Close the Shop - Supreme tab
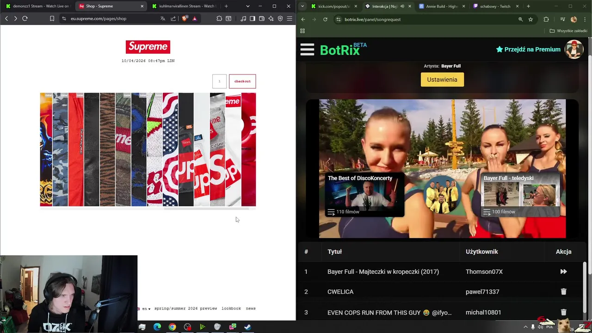 [x=142, y=6]
